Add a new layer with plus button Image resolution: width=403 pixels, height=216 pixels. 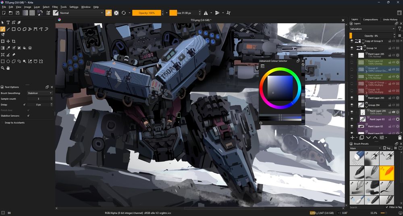coord(352,138)
